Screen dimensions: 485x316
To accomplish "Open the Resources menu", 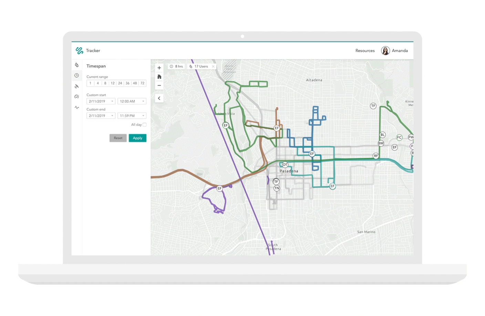I will [365, 50].
